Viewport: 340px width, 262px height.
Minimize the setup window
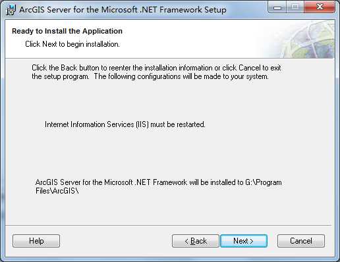[x=277, y=8]
